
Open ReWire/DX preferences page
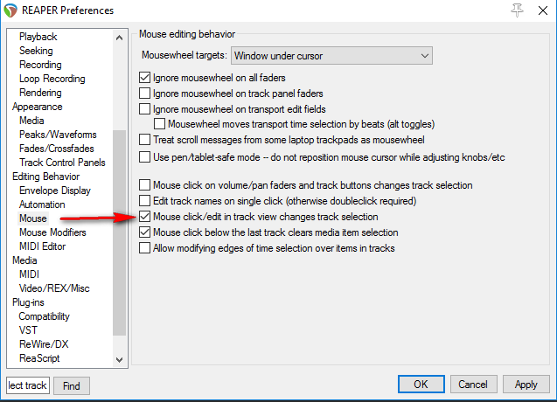44,344
